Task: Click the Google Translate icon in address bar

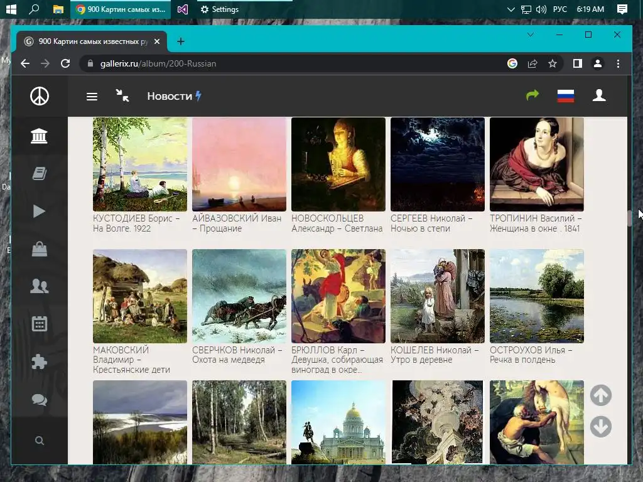Action: pos(512,63)
